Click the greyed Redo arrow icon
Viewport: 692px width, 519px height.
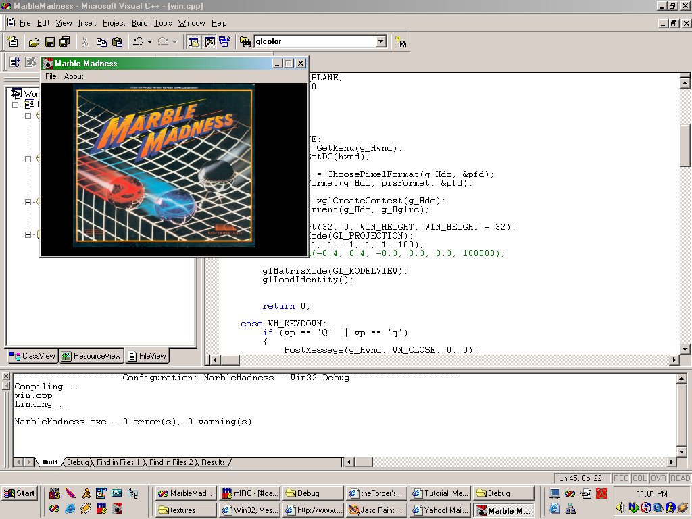pos(164,42)
